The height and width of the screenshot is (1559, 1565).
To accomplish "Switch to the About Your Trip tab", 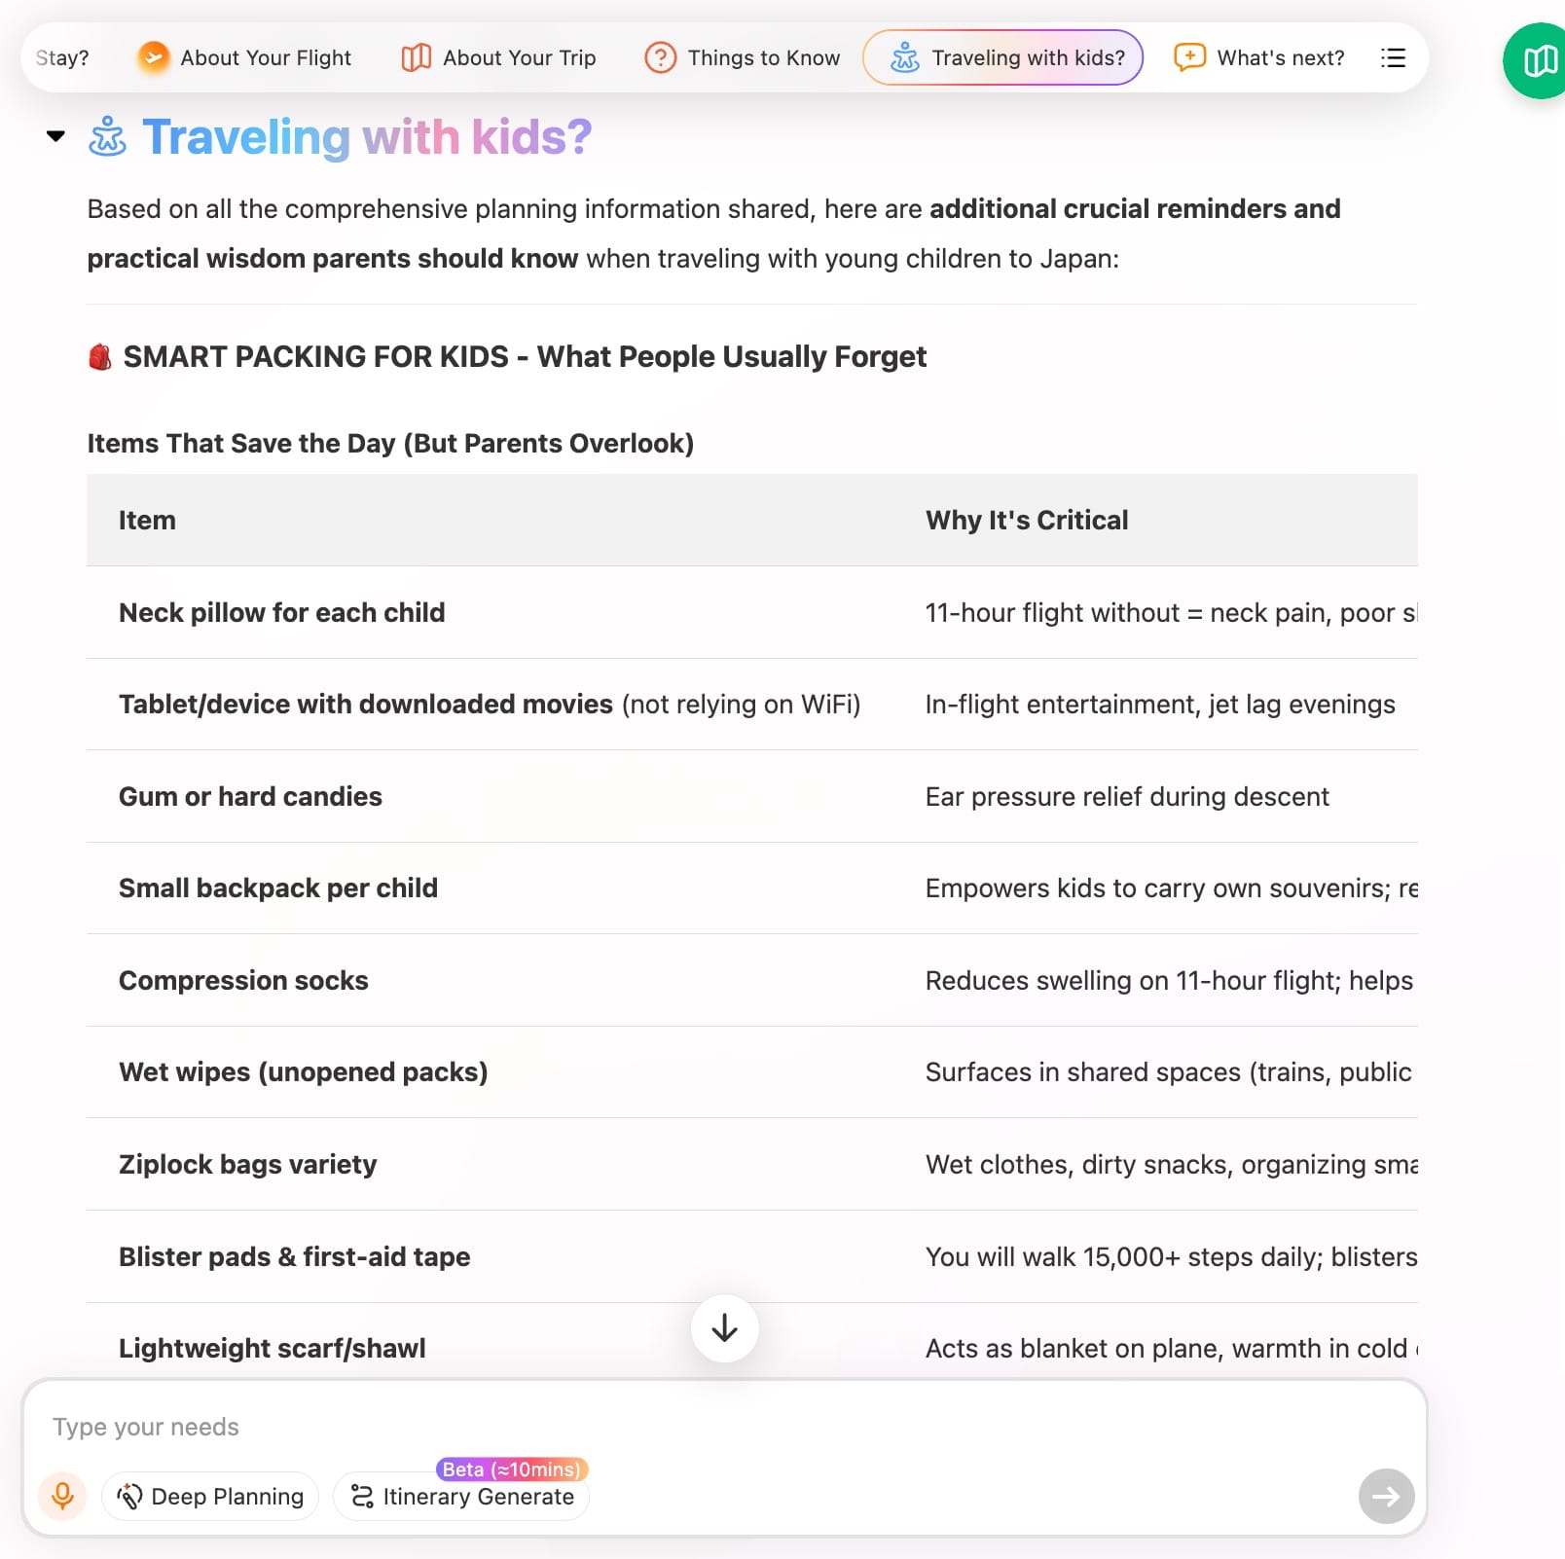I will pos(498,57).
